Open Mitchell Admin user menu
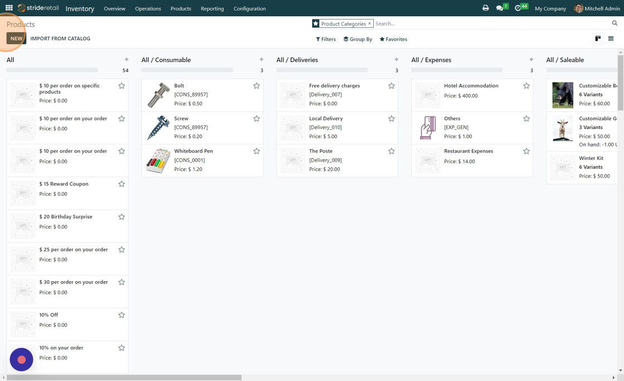This screenshot has width=624, height=381. coord(597,8)
